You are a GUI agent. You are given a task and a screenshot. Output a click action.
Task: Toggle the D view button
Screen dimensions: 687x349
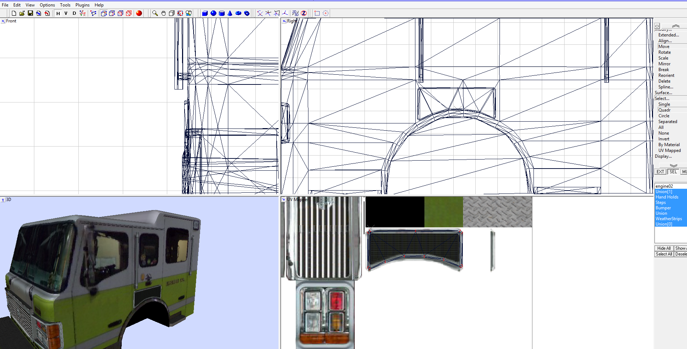tap(74, 13)
